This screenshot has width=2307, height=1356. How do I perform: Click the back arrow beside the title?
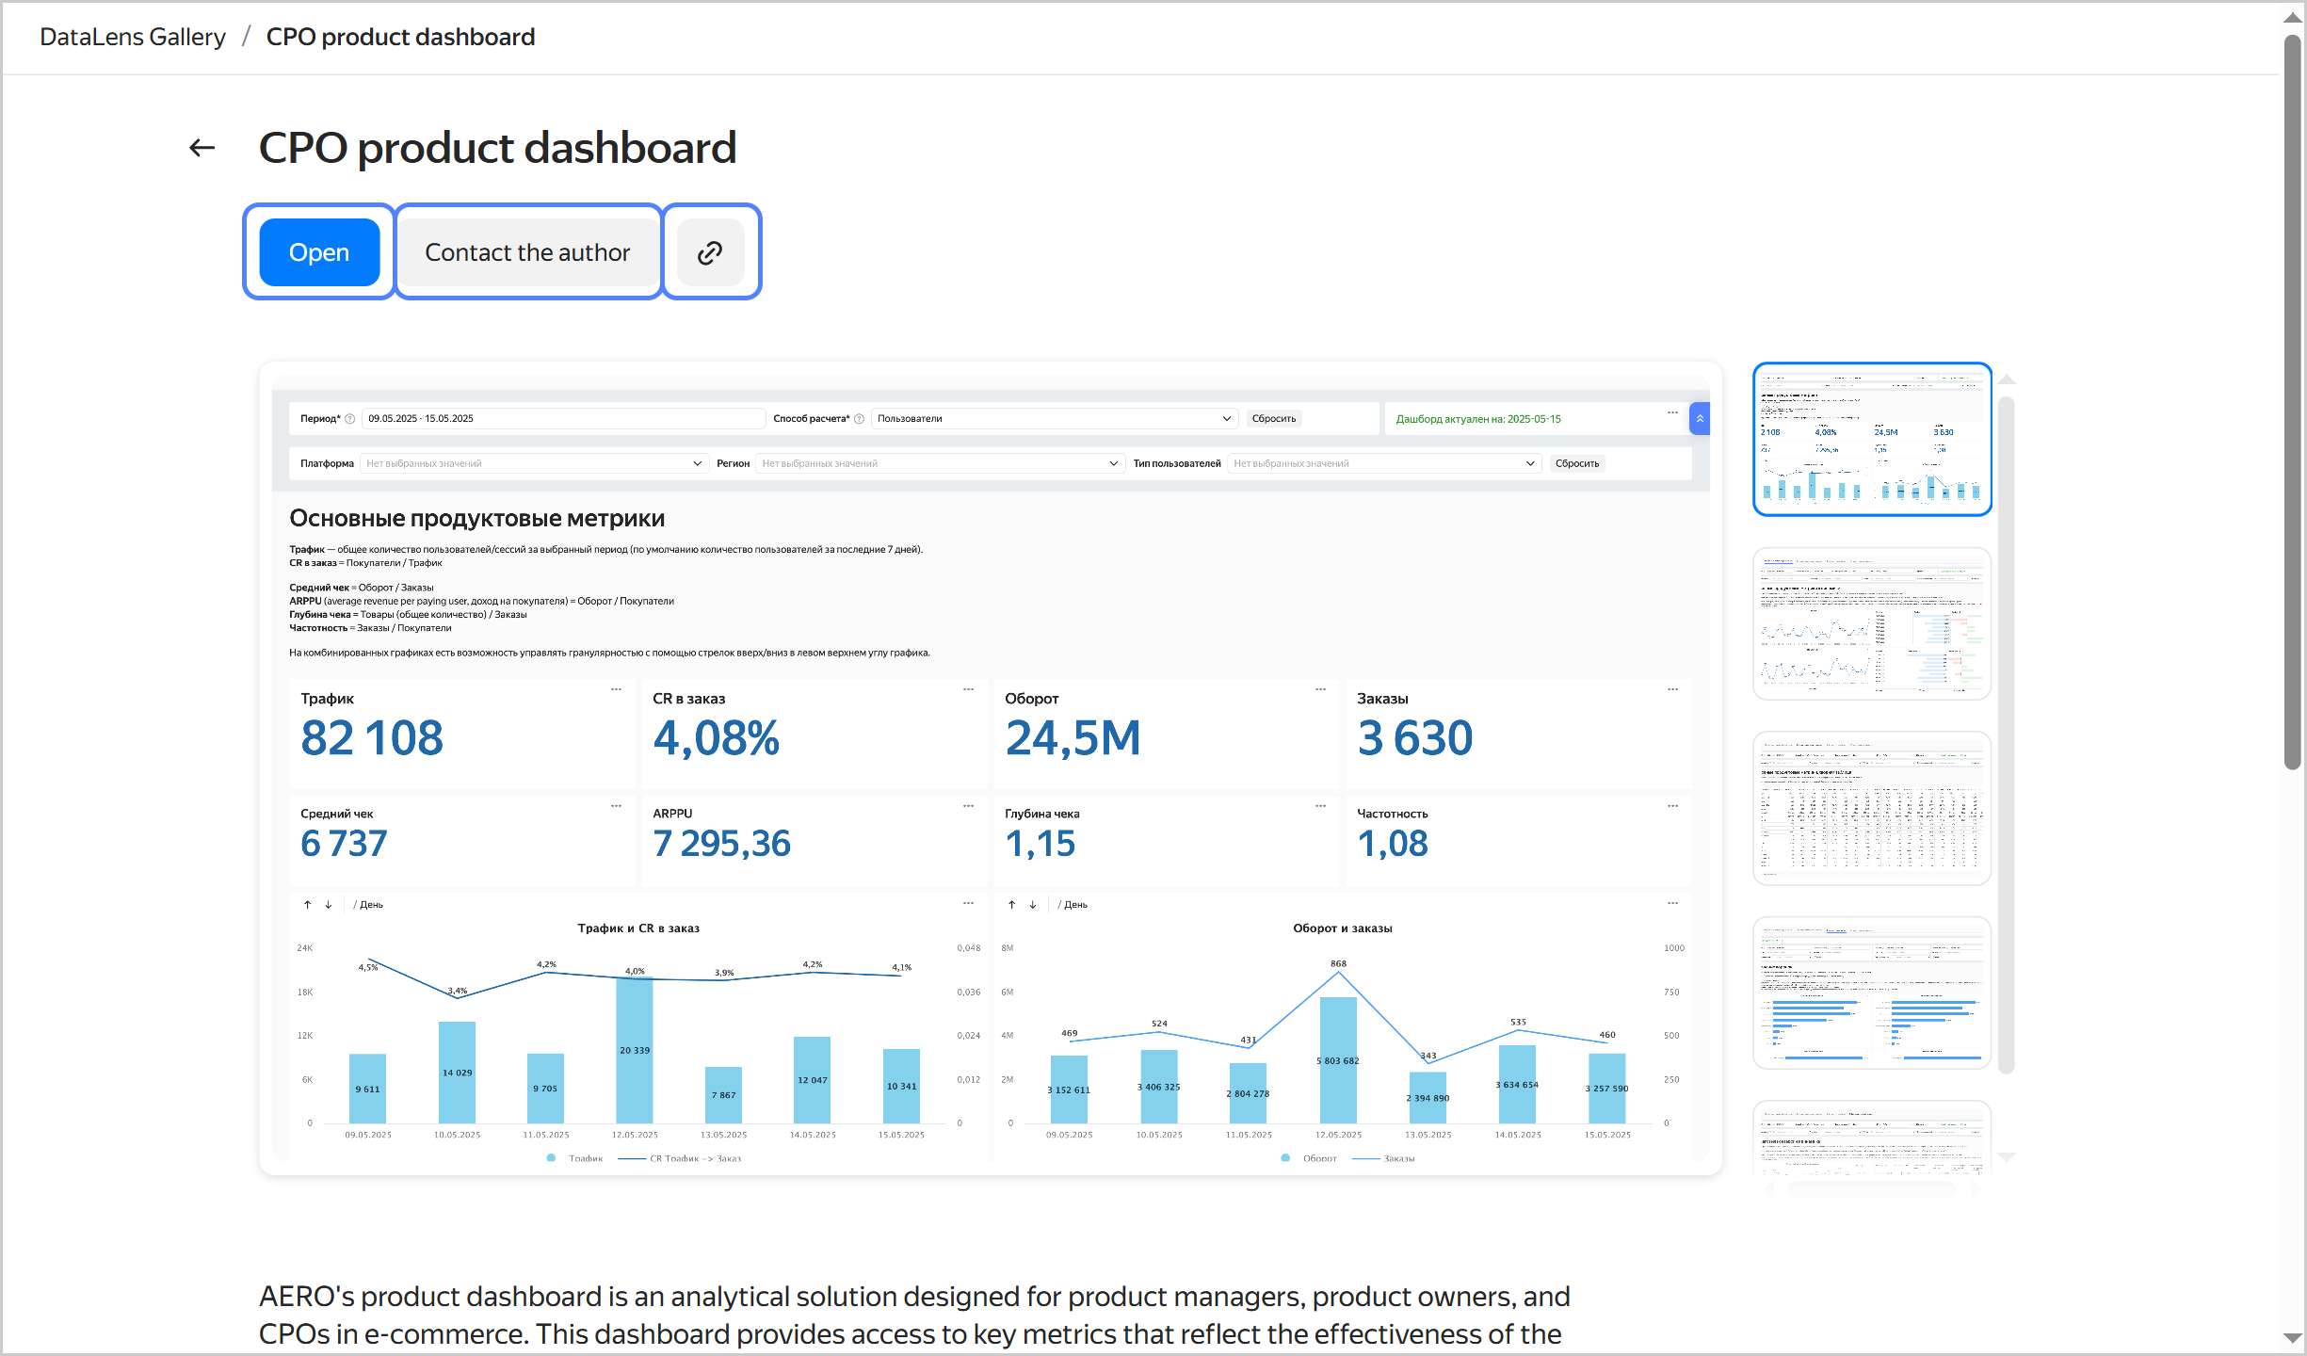[202, 148]
